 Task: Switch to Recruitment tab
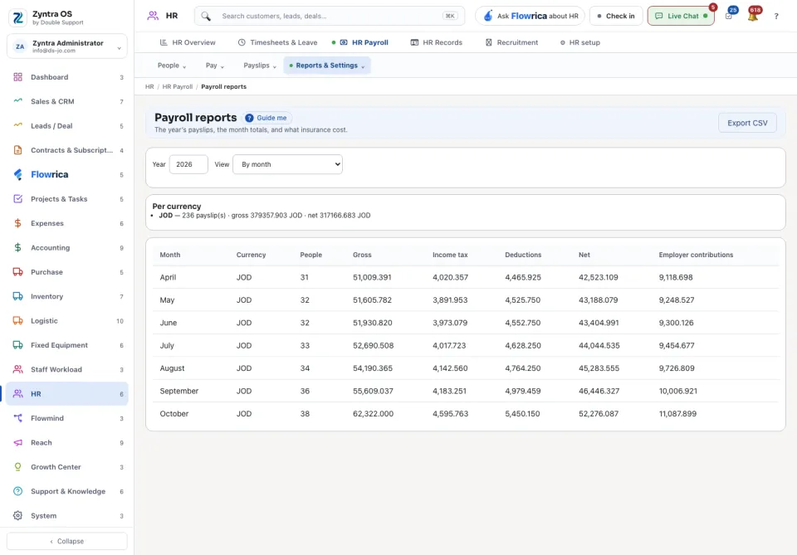pyautogui.click(x=512, y=42)
